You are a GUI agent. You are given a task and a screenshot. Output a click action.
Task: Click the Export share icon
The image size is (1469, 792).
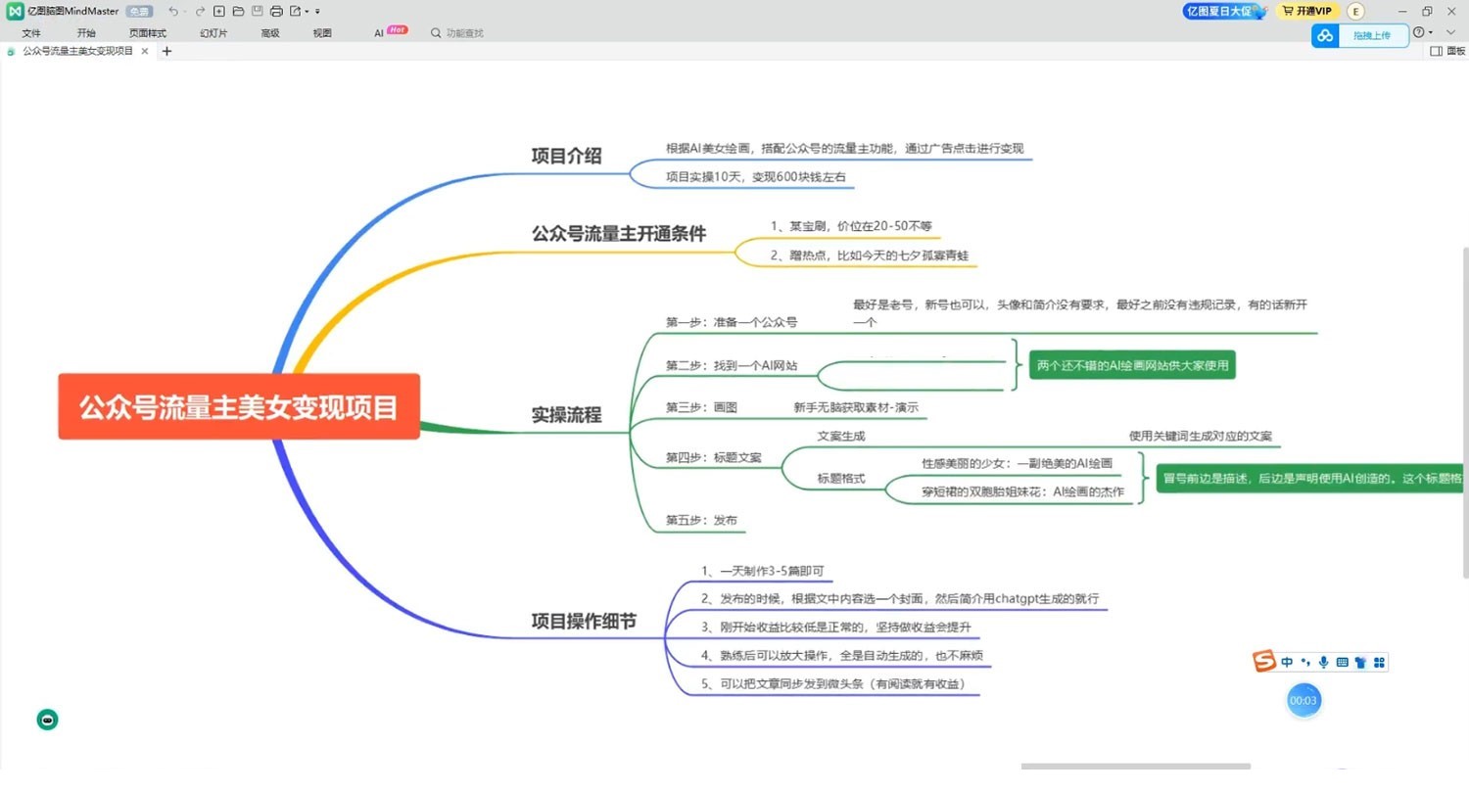(x=296, y=12)
